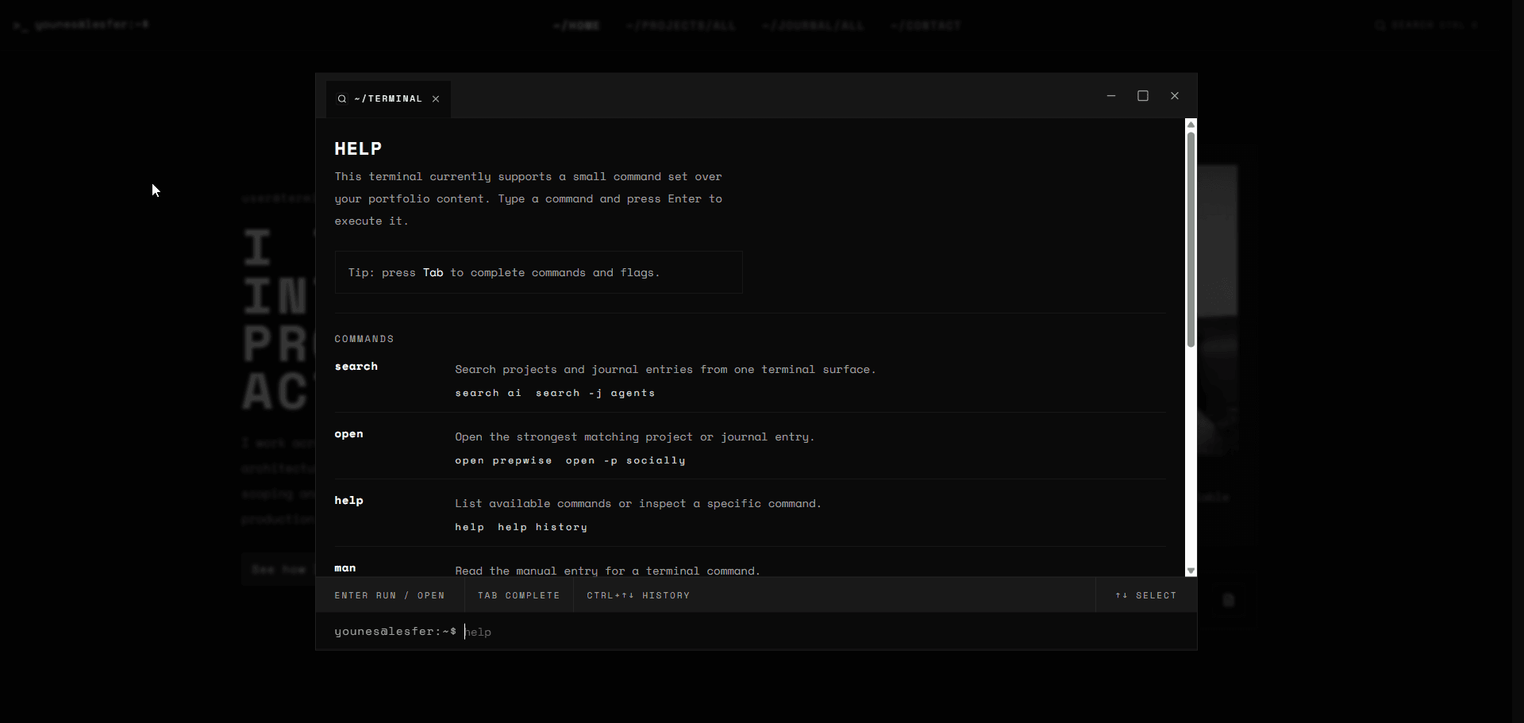Click the Tab completion tip box
Screen dimensions: 1524x723
tap(539, 272)
